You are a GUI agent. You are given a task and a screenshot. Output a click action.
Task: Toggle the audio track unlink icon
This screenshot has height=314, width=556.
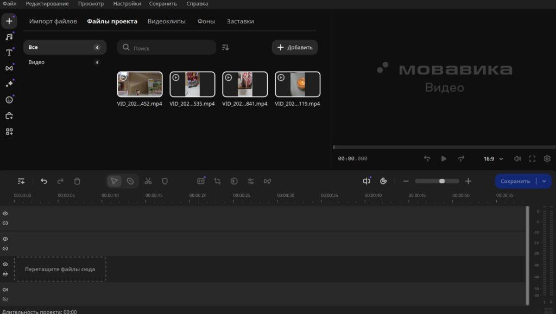click(x=5, y=299)
